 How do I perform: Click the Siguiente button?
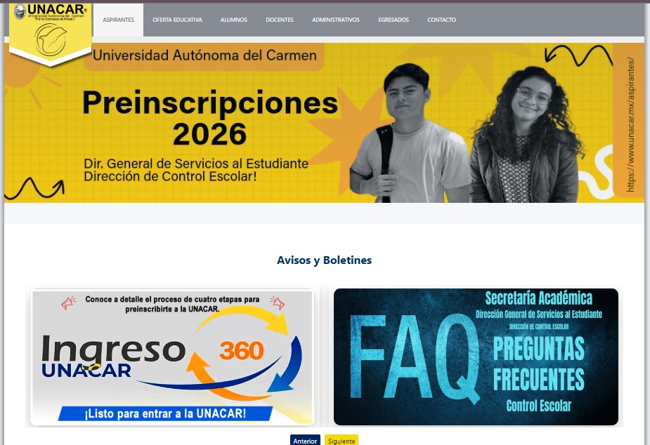coord(342,441)
